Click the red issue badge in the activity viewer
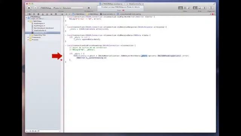 point(123,10)
